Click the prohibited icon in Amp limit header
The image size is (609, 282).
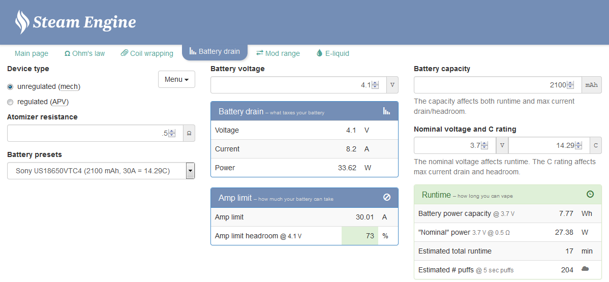[x=386, y=198]
